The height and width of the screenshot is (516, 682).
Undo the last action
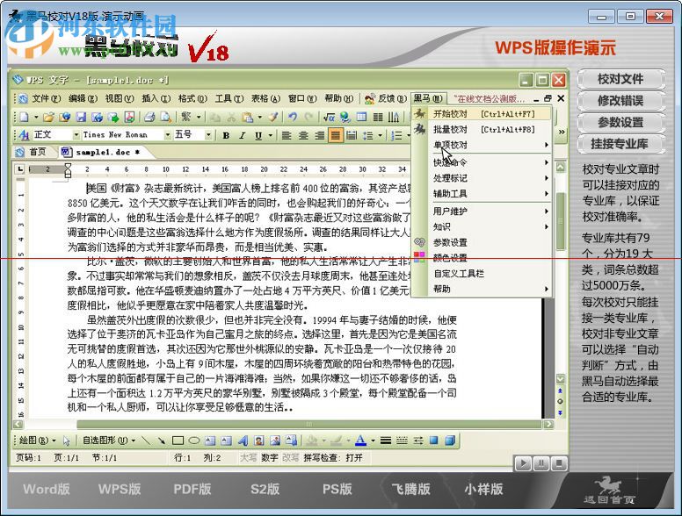293,117
